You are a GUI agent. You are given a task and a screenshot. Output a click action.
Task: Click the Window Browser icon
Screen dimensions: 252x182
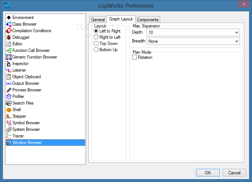tap(9, 143)
